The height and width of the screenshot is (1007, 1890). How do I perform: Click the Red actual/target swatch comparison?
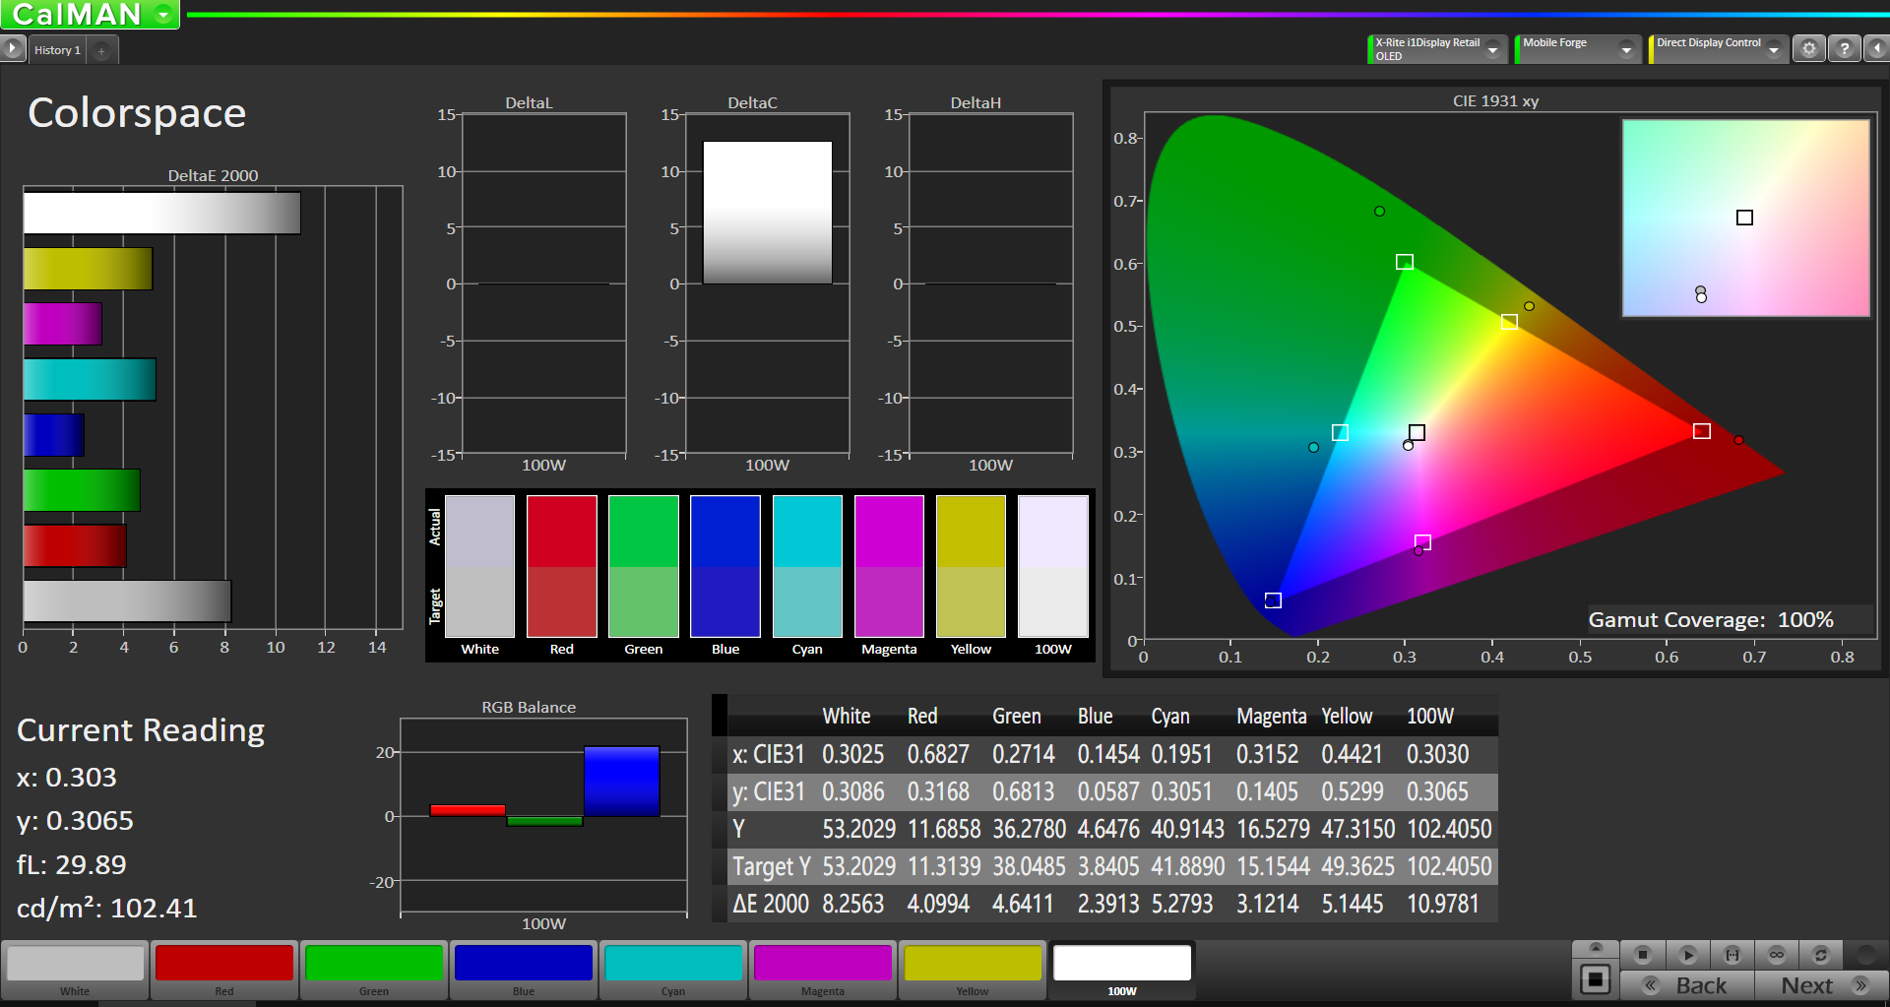[x=562, y=566]
